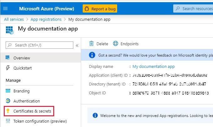Viewport: 213px width, 127px height.
Task: Click the Token configuration bars icon
Action: (x=8, y=121)
